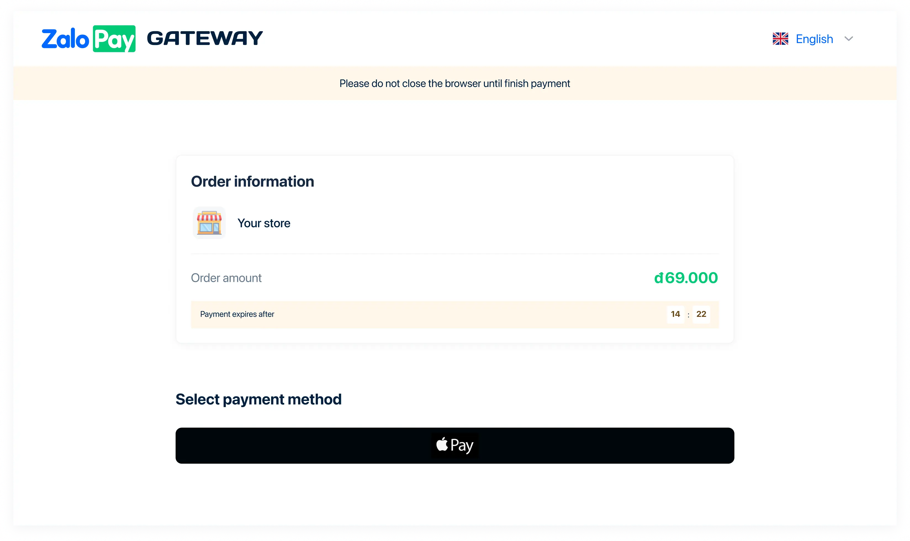Screen dimensions: 910x541
Task: Click the Your store merchant name
Action: [264, 223]
